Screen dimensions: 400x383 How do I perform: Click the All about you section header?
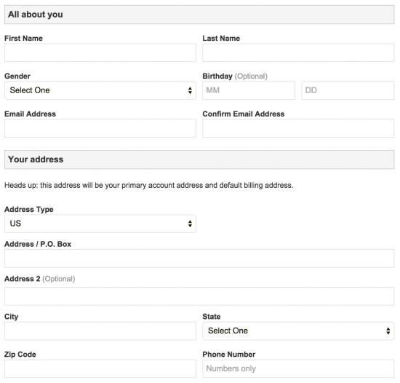pyautogui.click(x=199, y=15)
